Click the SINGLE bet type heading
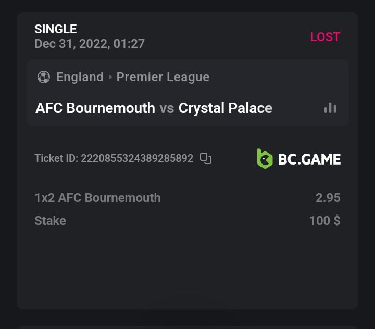375x329 pixels. (x=56, y=29)
